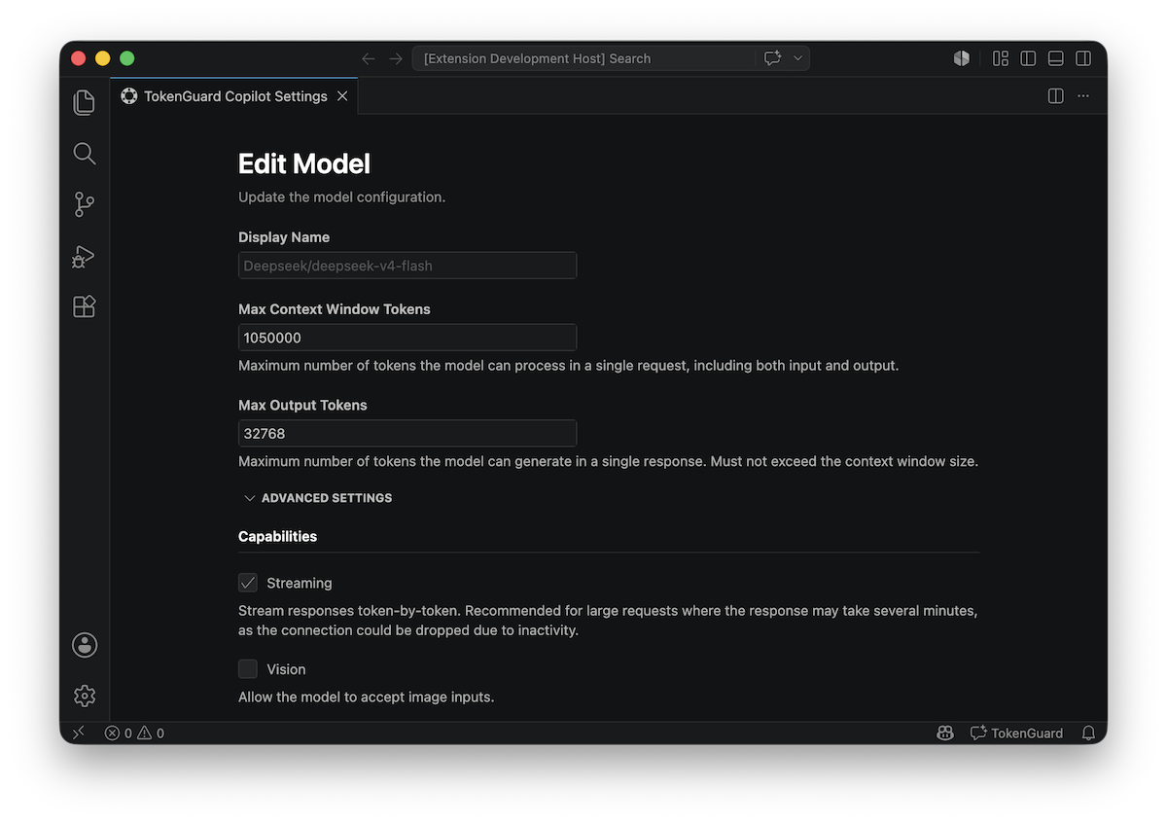Click the Vision label text

tap(286, 669)
